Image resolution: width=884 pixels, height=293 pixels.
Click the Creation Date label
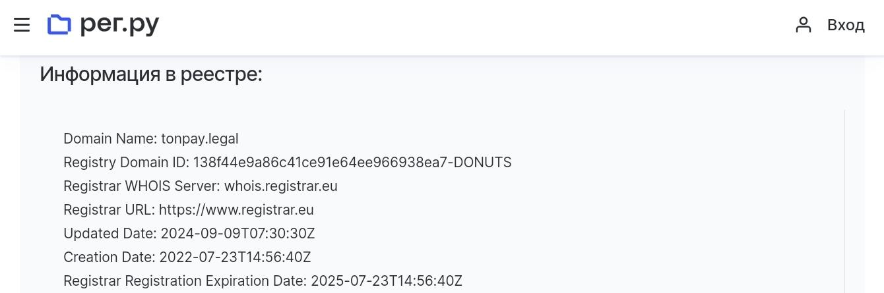(x=109, y=257)
